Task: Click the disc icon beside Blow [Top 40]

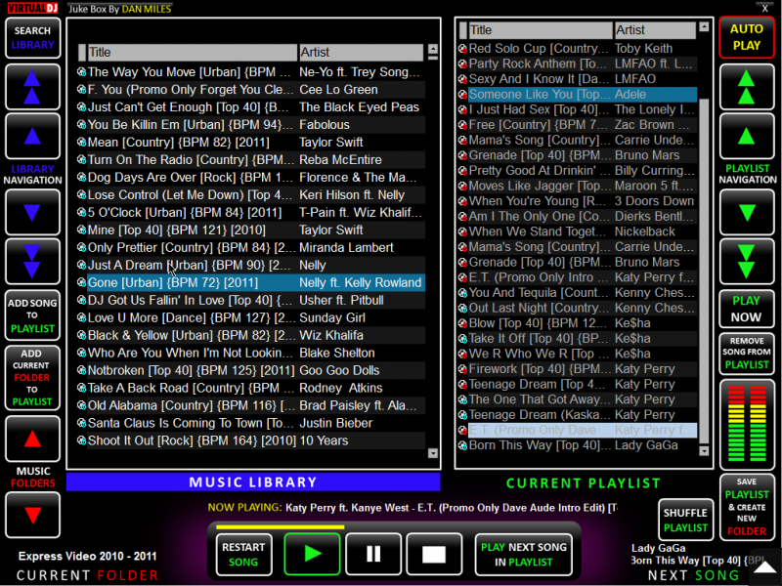Action: [x=462, y=323]
